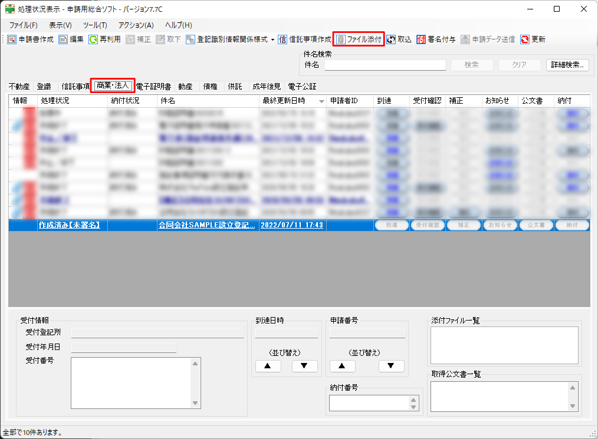
Task: Click the 信託事項作成 toolbar icon
Action: click(x=283, y=39)
